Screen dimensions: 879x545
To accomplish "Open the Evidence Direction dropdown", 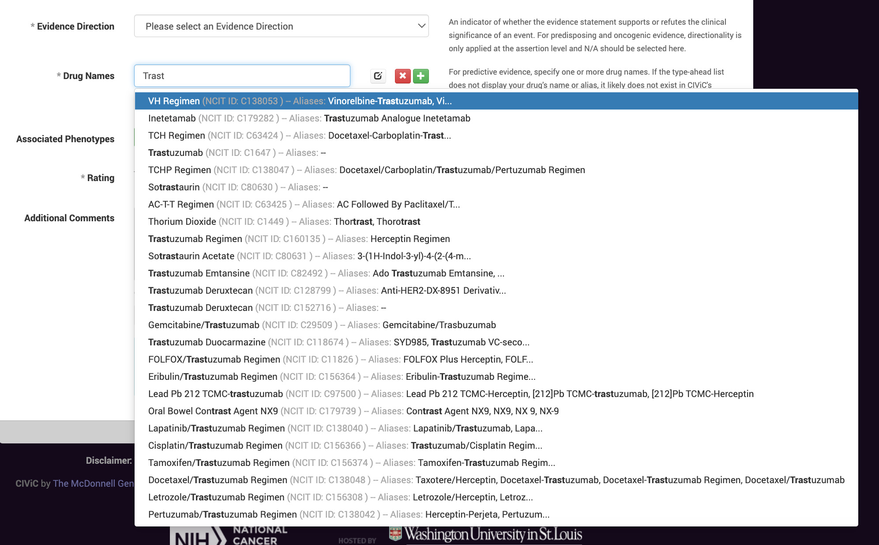I will pyautogui.click(x=281, y=26).
